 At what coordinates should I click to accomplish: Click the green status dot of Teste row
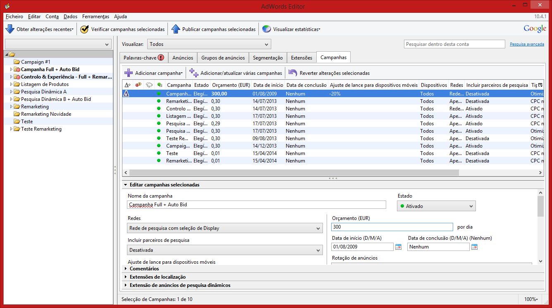click(x=158, y=153)
